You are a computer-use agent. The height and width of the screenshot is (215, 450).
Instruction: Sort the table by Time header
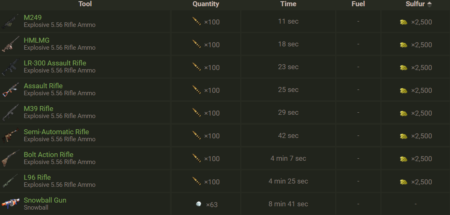(x=288, y=4)
